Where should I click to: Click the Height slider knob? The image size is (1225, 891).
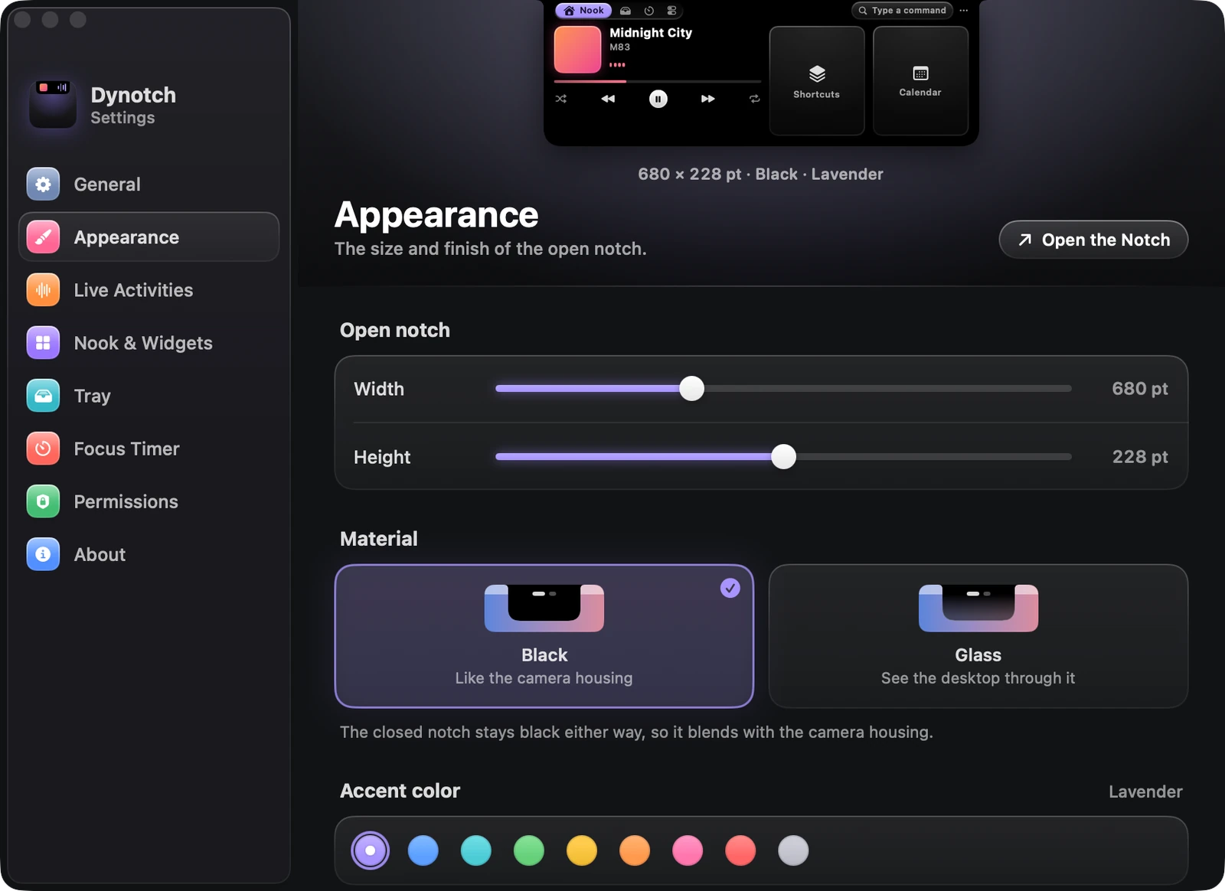[x=783, y=457]
